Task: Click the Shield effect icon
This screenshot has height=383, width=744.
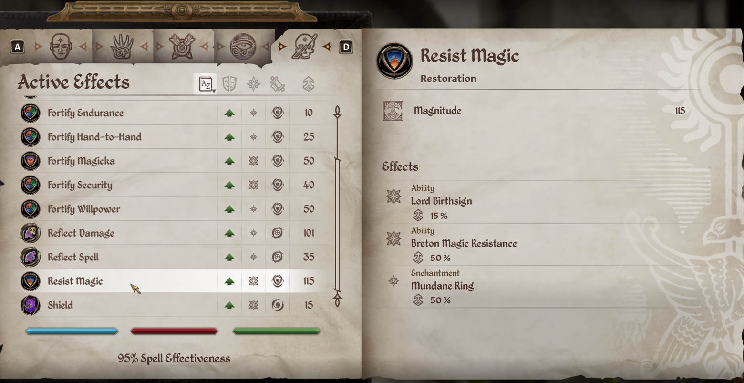Action: click(x=31, y=305)
